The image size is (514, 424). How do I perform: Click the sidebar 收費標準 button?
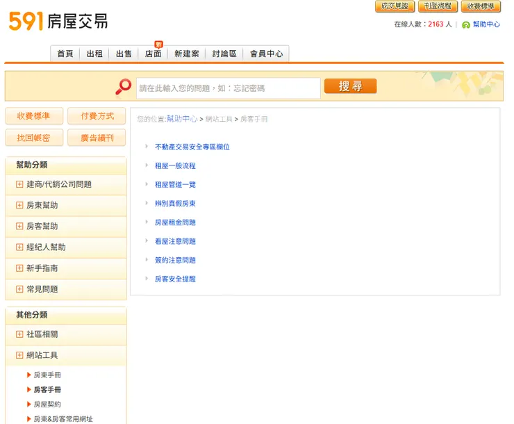pos(34,116)
